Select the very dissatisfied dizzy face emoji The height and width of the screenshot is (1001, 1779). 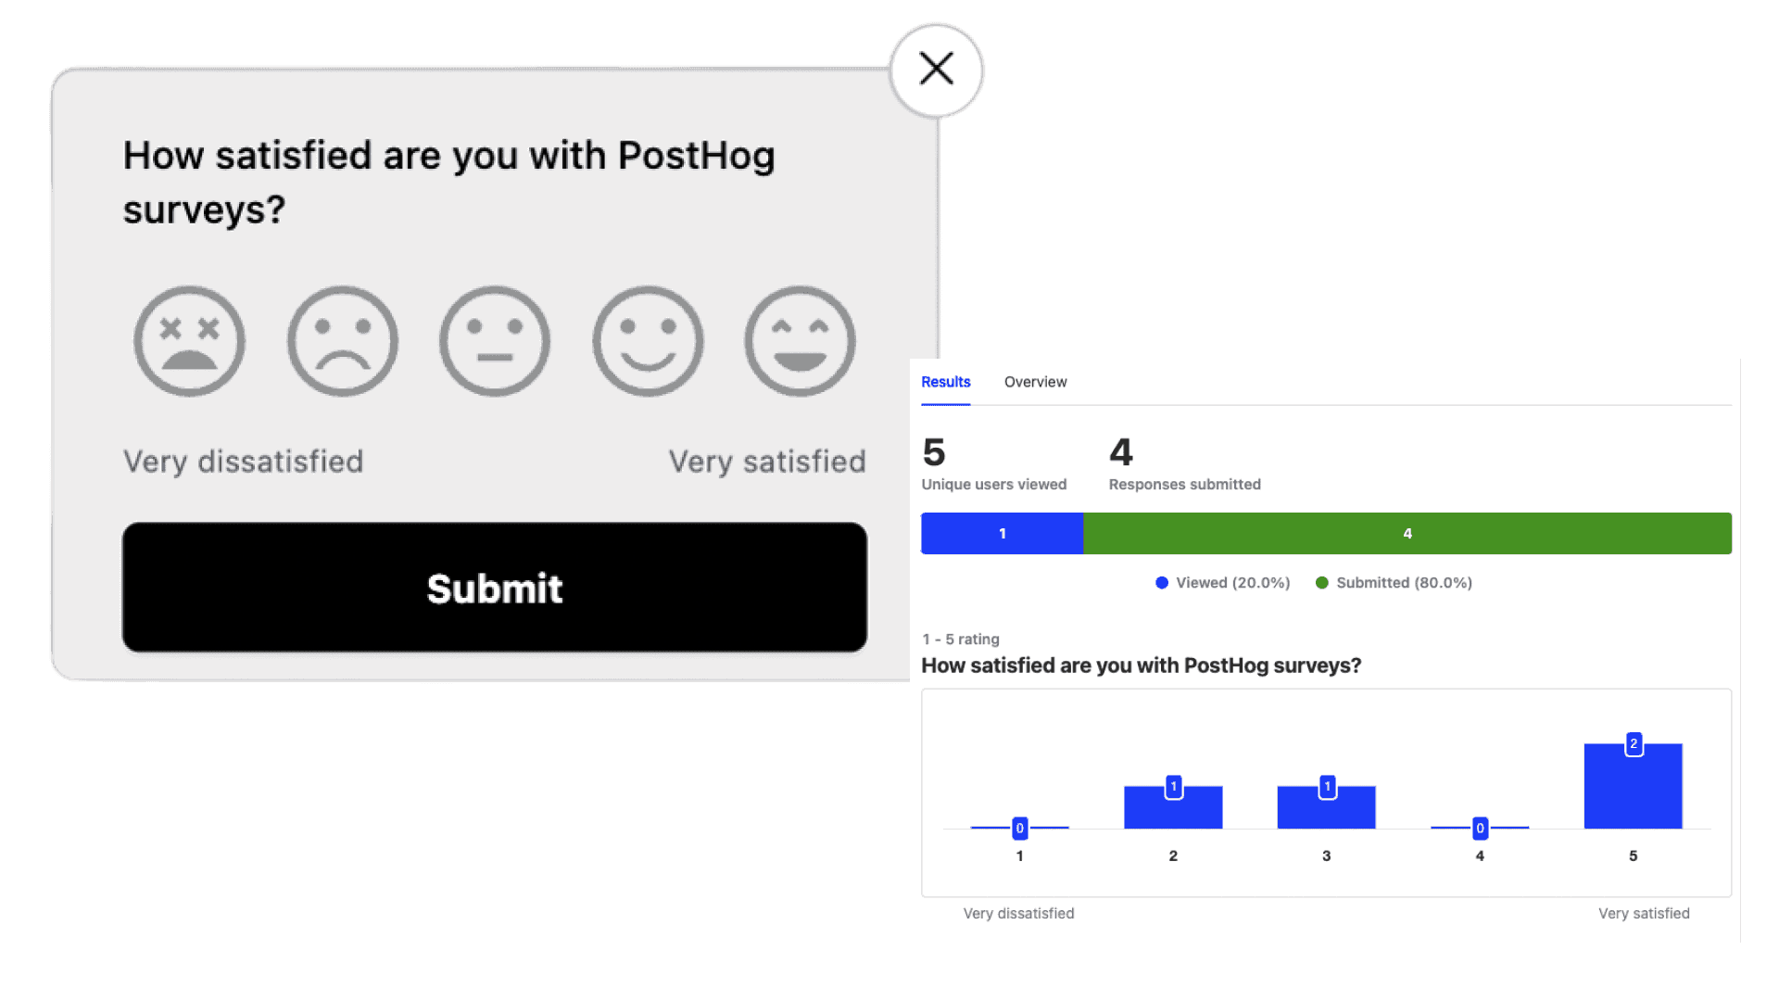point(189,341)
